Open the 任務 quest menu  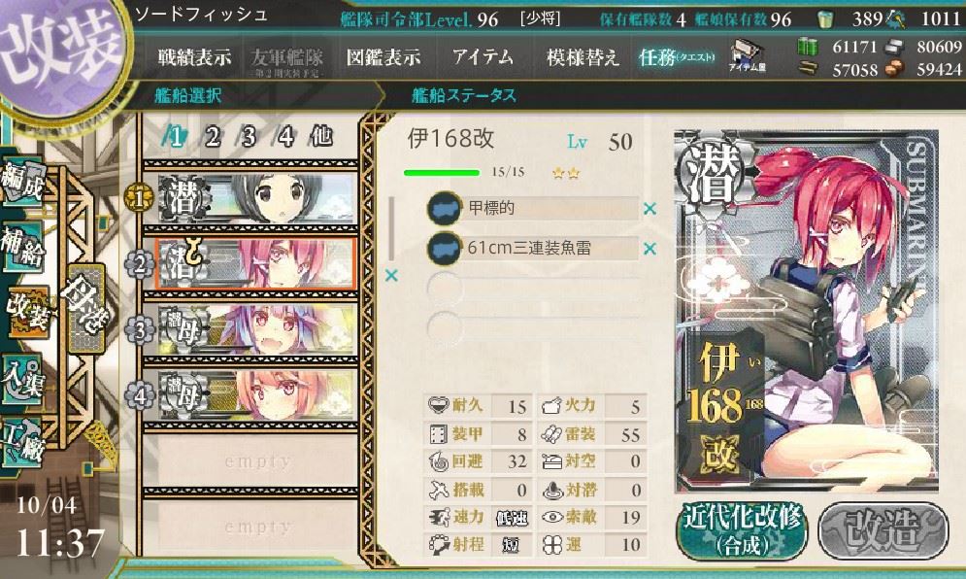676,58
